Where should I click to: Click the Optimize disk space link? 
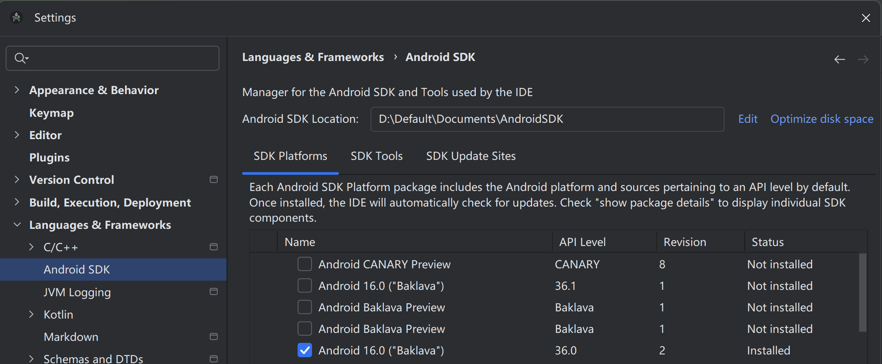point(822,119)
